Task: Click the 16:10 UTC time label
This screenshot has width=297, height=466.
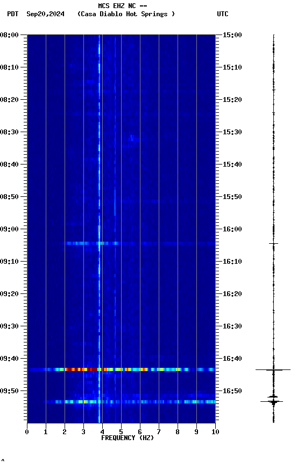Action: click(x=232, y=262)
